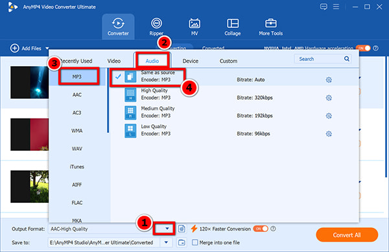The width and height of the screenshot is (389, 252).
Task: Choose WMA in the format list
Action: [77, 131]
